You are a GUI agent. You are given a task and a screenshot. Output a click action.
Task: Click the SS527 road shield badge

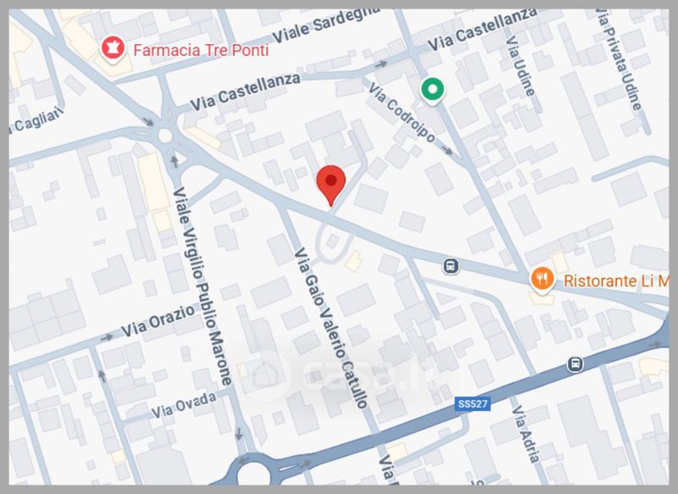[473, 404]
